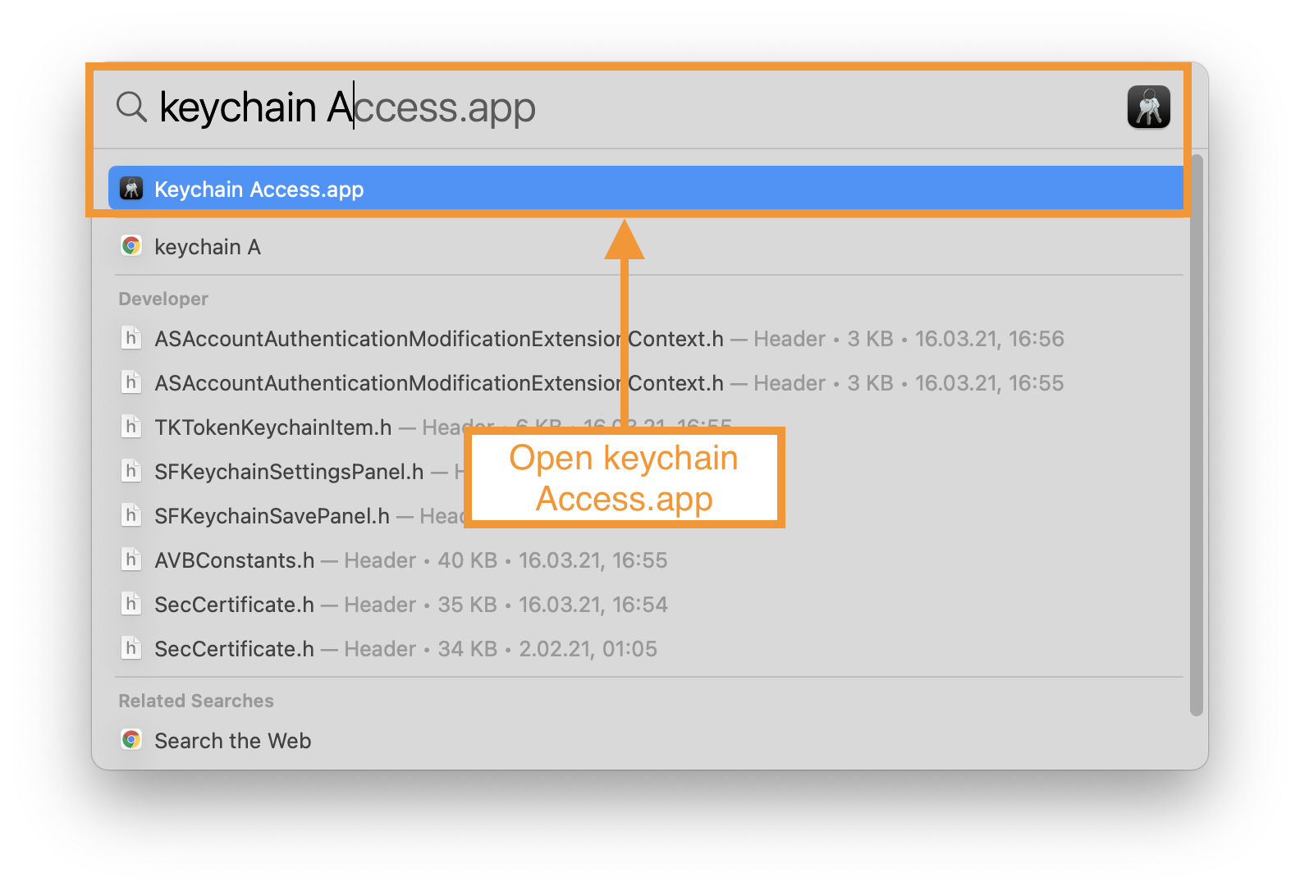Click the Chrome icon next to keychain A
Screen dimensions: 1300x891
[132, 245]
